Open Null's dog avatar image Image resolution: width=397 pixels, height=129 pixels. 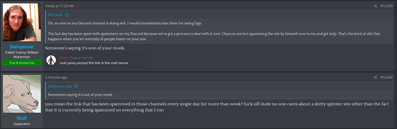pos(22,94)
